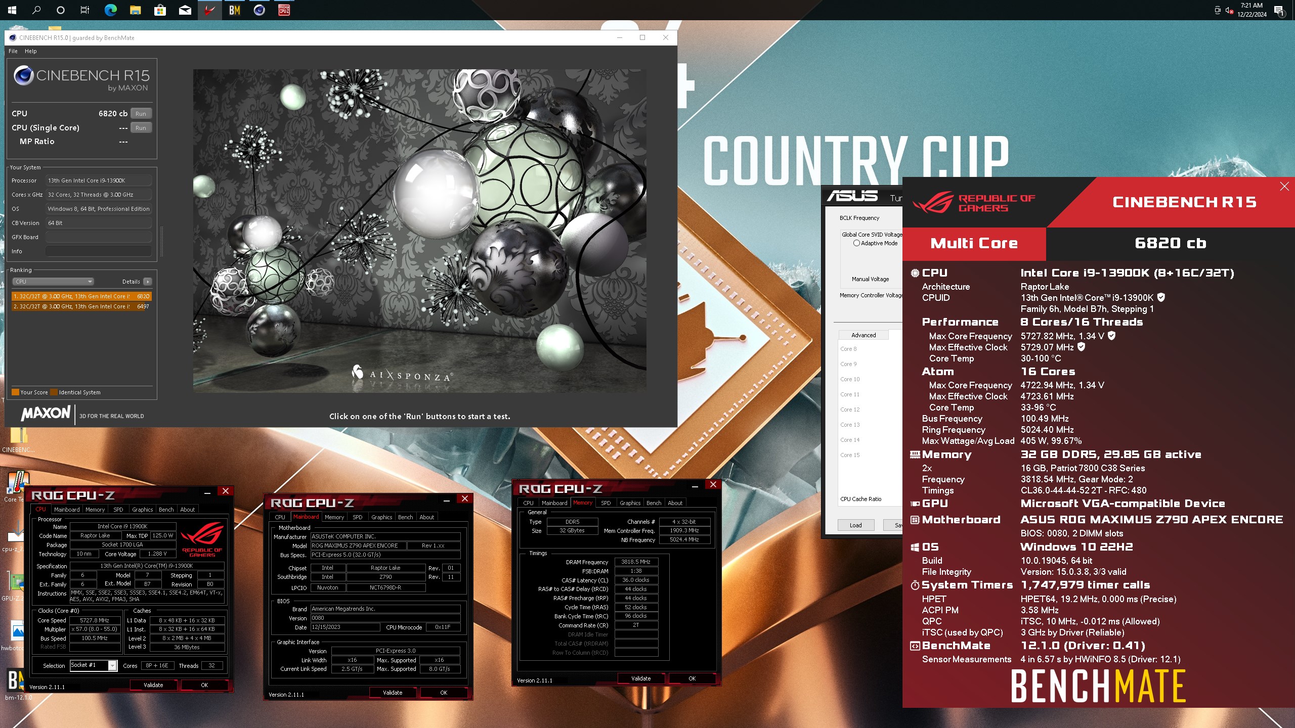Open SPD tab in middle CPU-Z window
The height and width of the screenshot is (728, 1295).
pyautogui.click(x=357, y=517)
